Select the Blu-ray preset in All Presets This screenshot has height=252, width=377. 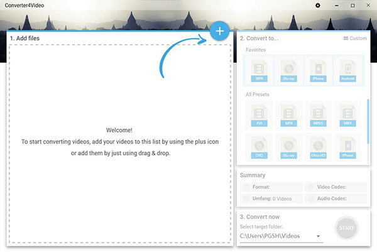tap(288, 148)
